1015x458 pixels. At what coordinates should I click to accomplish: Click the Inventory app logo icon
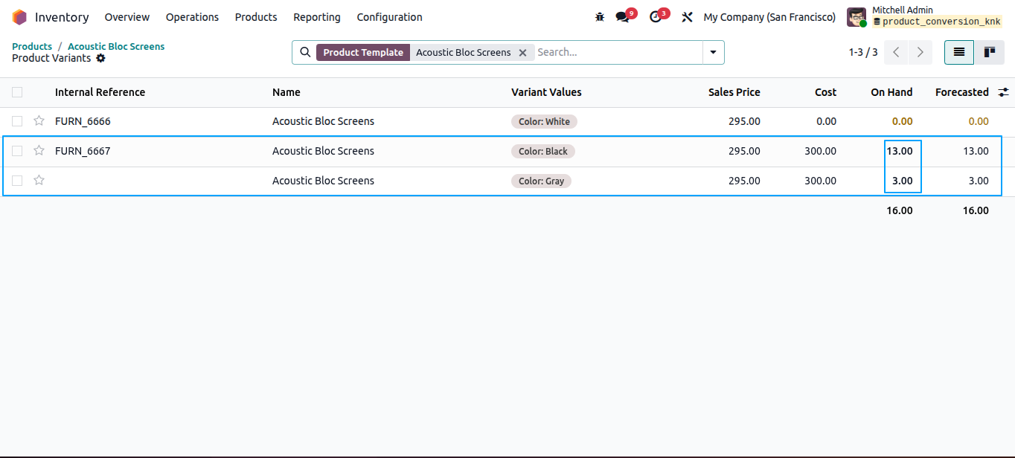(x=19, y=17)
